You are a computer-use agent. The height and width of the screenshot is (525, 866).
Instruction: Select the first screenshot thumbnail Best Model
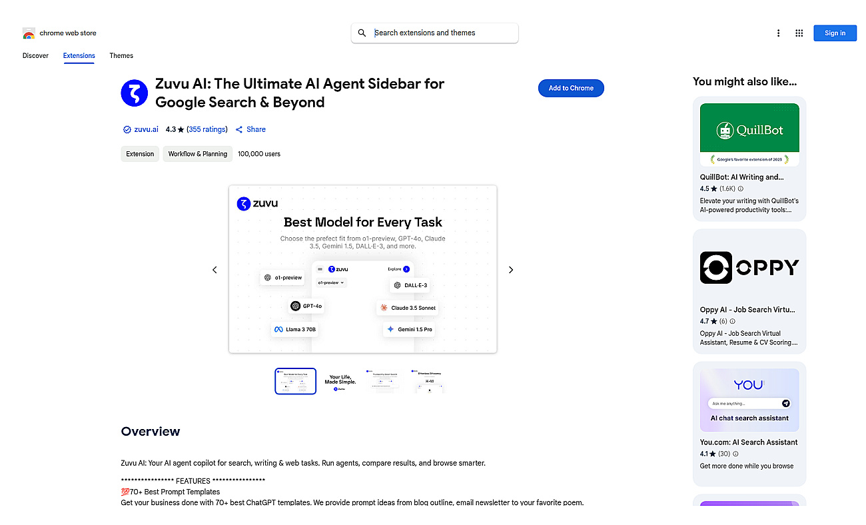coord(296,381)
